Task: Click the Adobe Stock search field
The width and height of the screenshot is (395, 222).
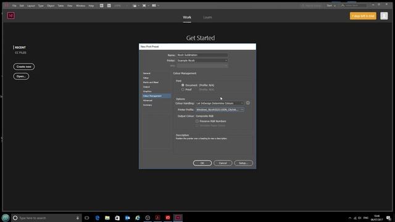Action: [x=354, y=6]
